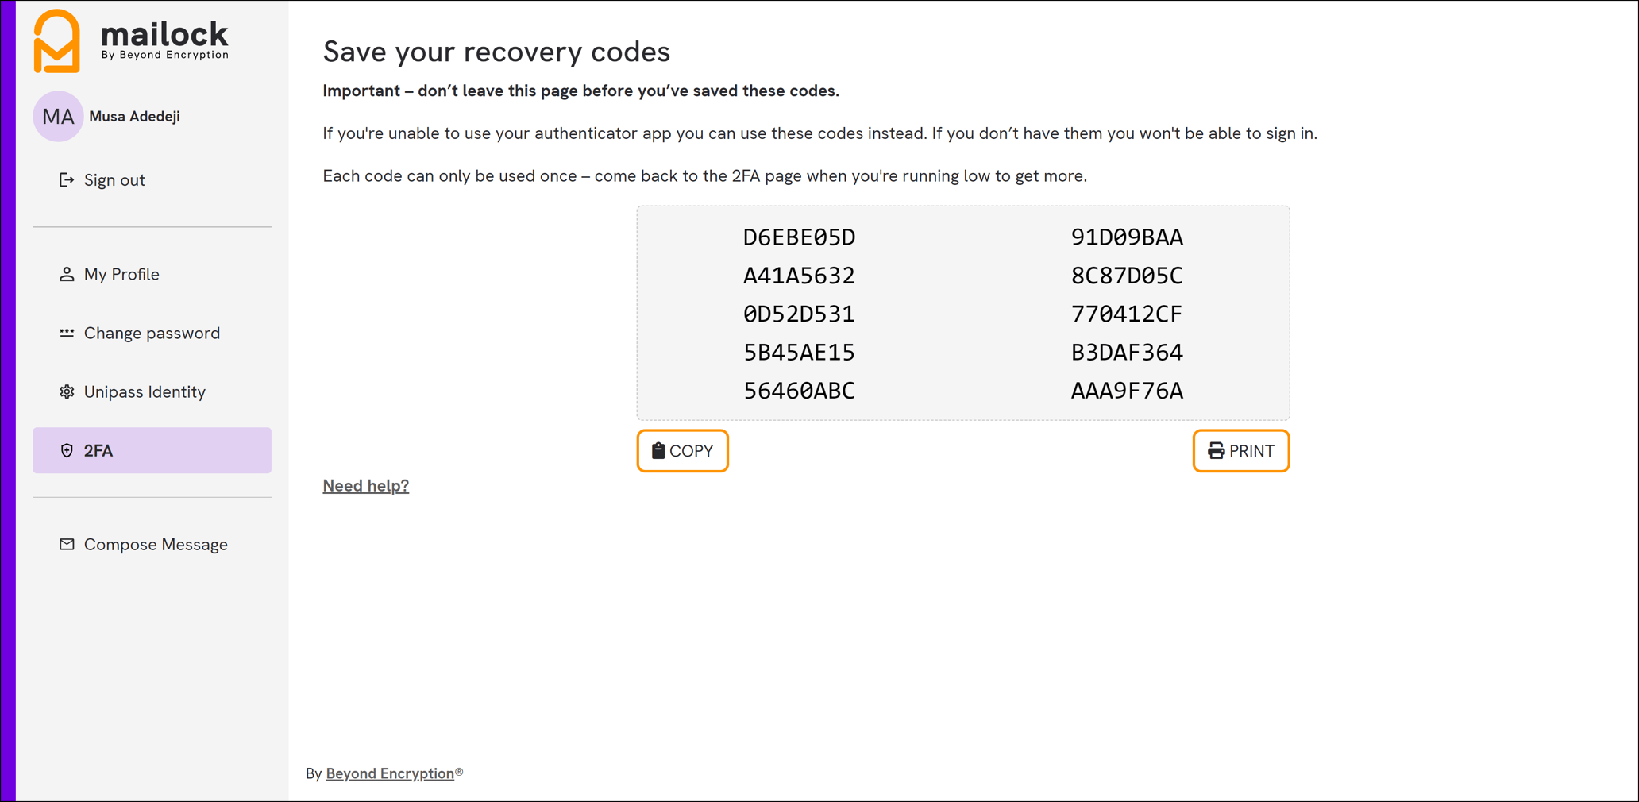Open the Need help? link
The image size is (1639, 802).
point(365,485)
